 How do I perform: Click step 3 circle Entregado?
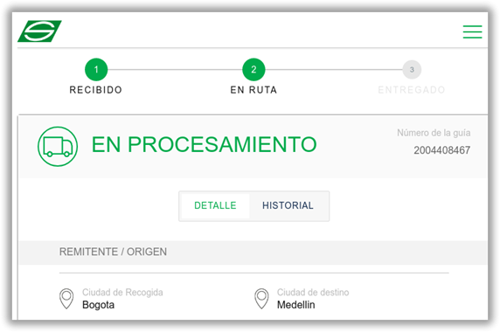tap(412, 70)
